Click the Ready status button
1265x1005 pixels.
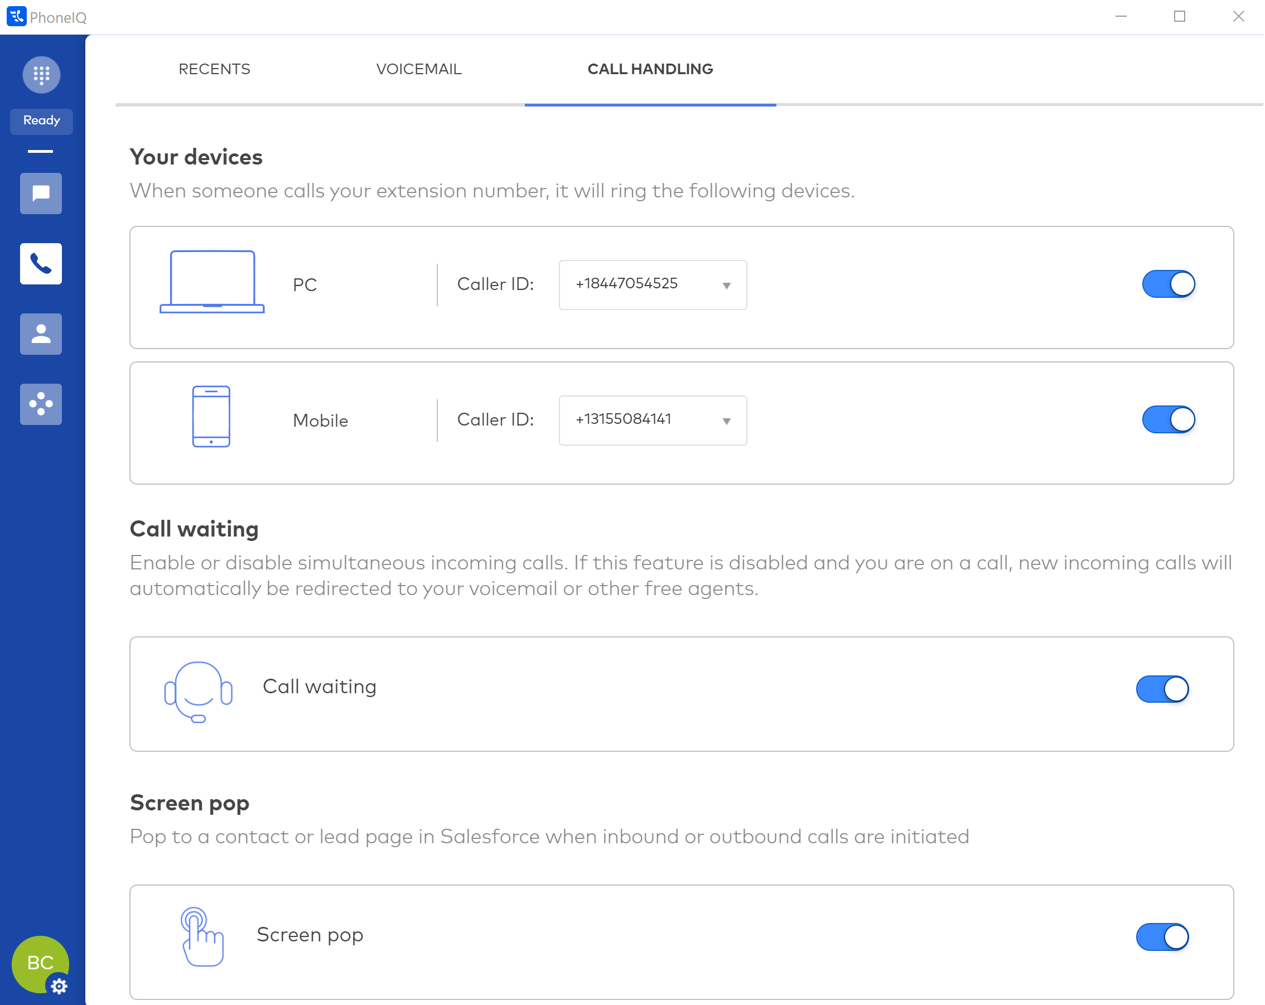click(x=41, y=121)
